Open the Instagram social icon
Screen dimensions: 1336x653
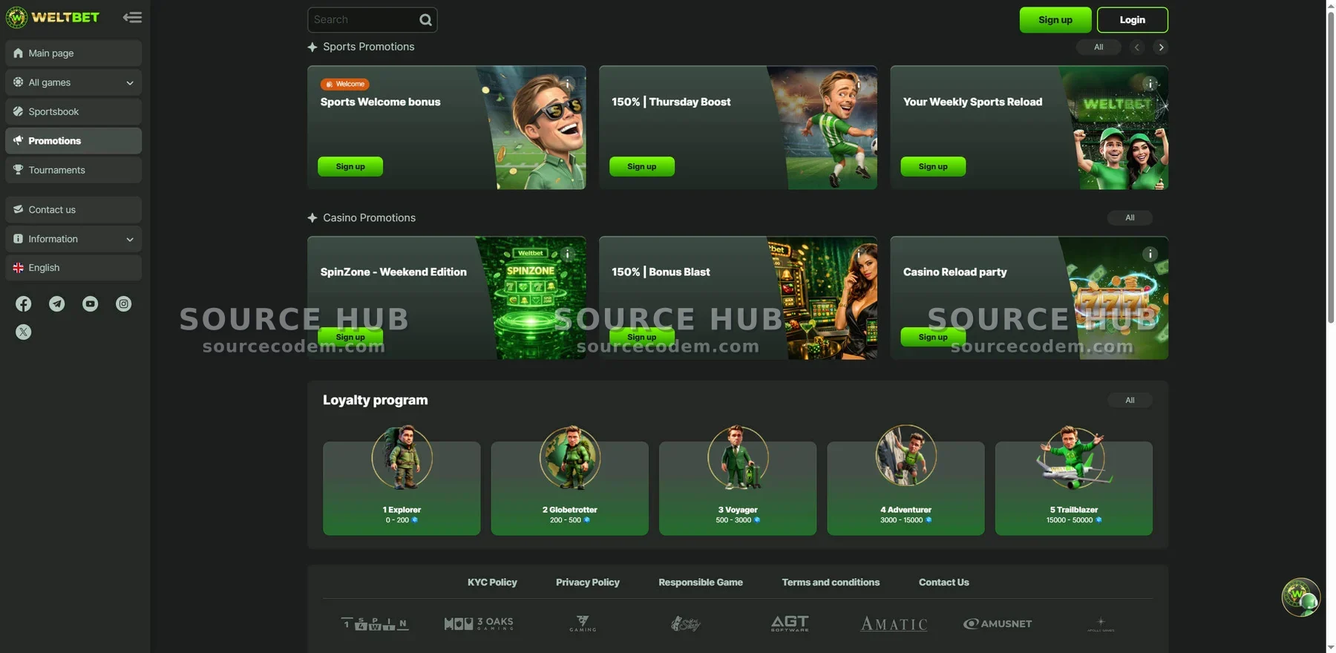pos(123,304)
